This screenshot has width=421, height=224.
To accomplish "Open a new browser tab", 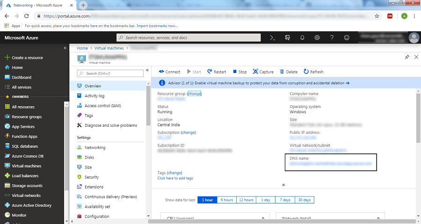I will point(83,5).
